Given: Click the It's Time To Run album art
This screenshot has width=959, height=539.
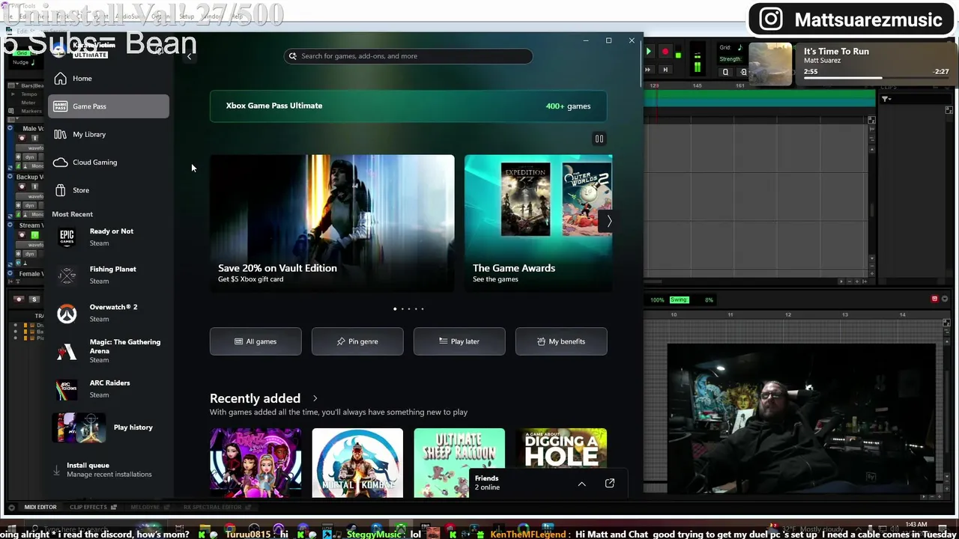Looking at the screenshot, I should (x=770, y=64).
